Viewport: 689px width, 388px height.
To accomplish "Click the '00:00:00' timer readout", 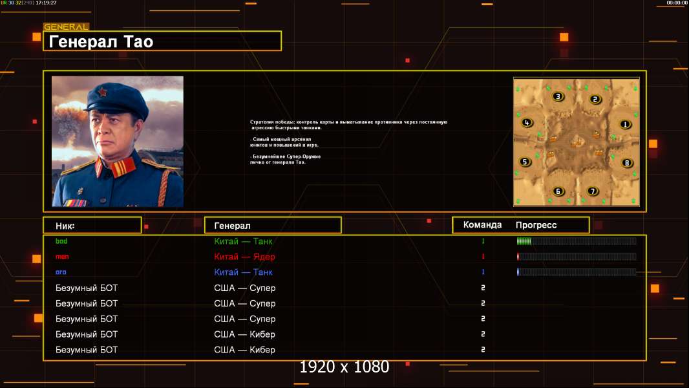I will (677, 3).
